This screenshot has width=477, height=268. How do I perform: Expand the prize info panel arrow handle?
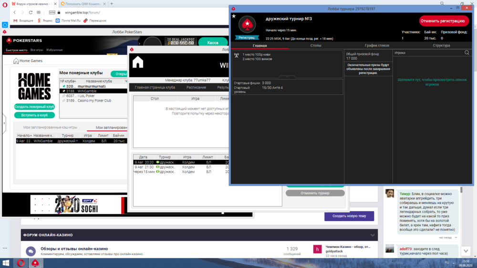pos(286,76)
